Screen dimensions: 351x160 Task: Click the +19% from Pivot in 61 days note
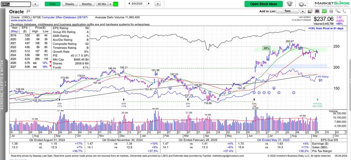(326, 28)
